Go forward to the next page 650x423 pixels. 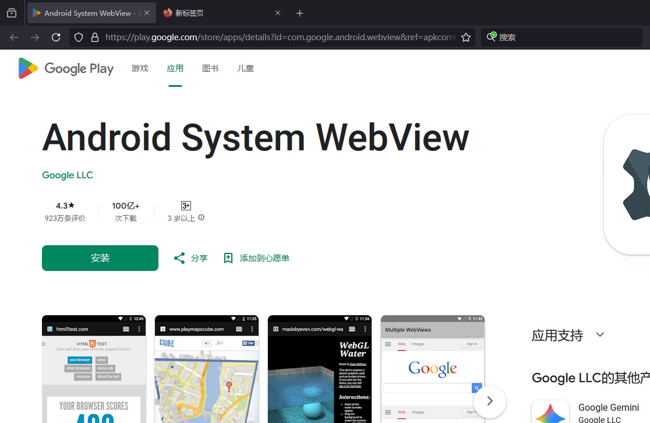tap(35, 37)
